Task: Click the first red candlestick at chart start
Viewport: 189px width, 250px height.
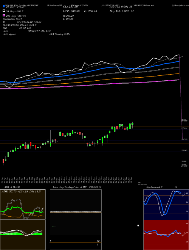Action: coord(3,161)
